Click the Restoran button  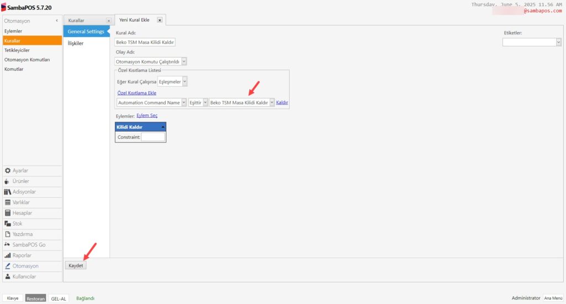pos(35,298)
